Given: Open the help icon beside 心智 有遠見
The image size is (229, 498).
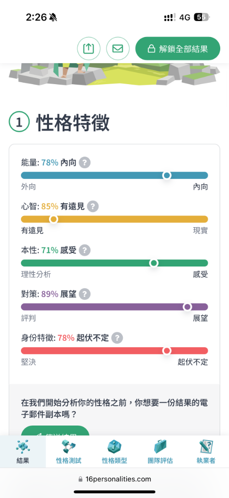Looking at the screenshot, I should pyautogui.click(x=93, y=207).
